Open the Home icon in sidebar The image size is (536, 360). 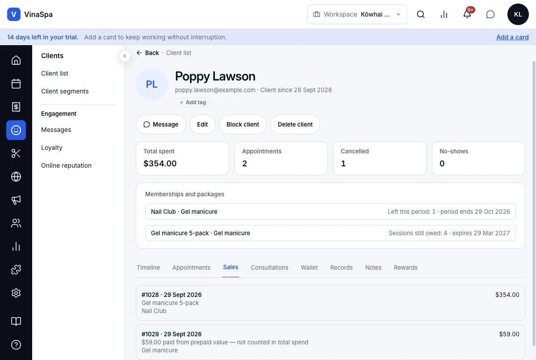(16, 60)
